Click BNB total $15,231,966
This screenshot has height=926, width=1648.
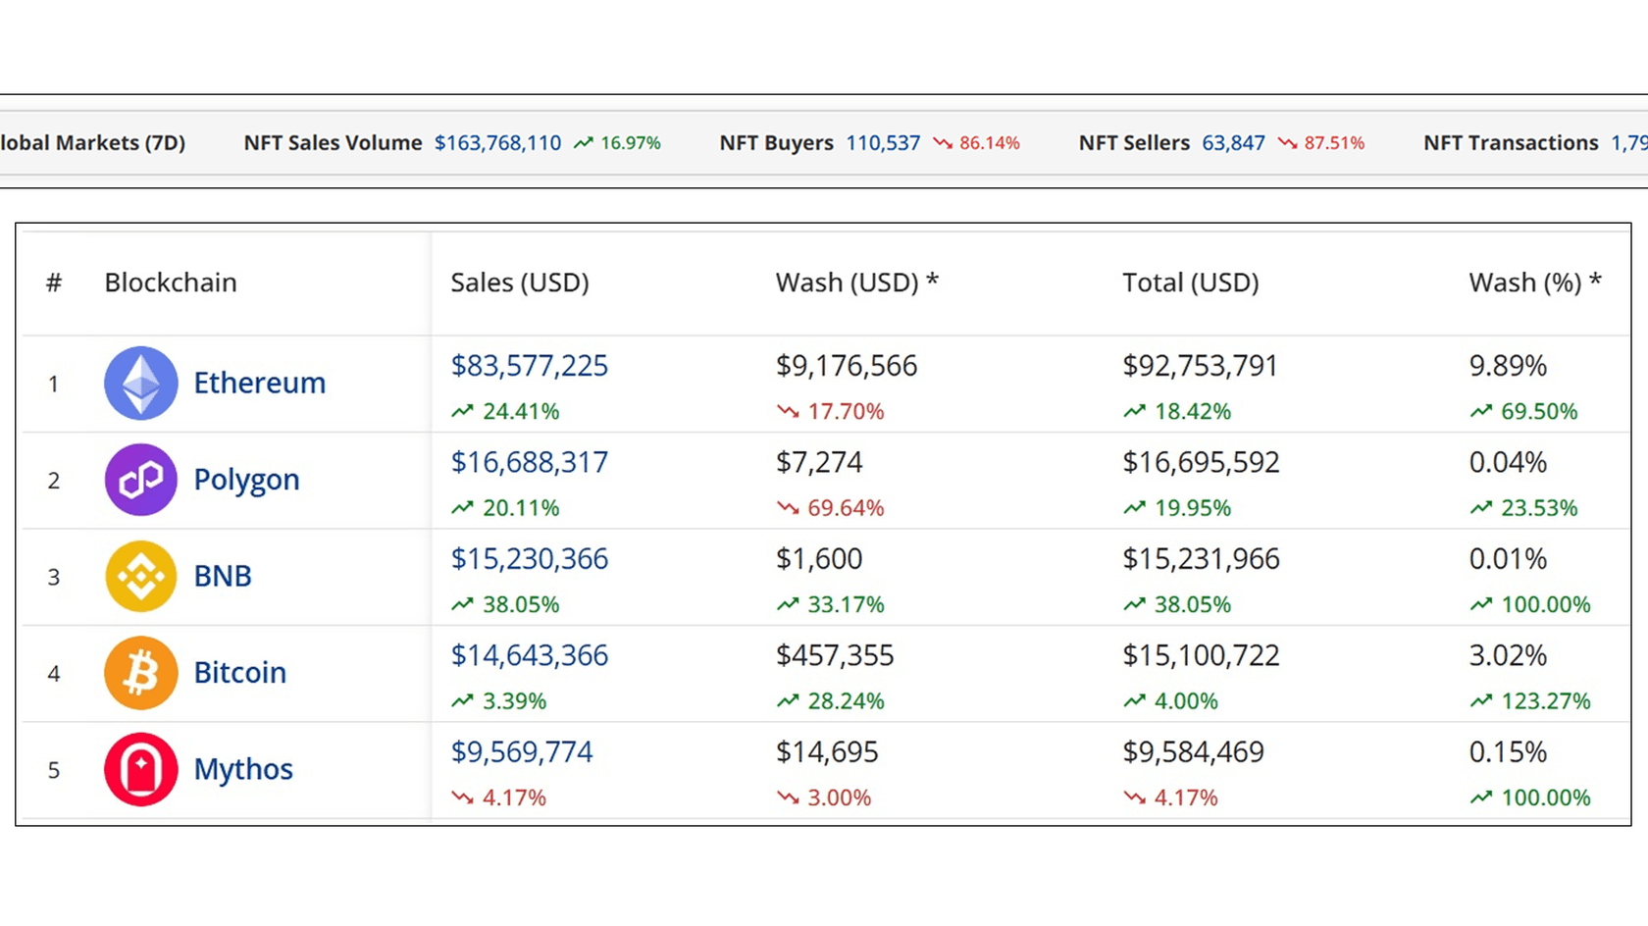pos(1201,559)
